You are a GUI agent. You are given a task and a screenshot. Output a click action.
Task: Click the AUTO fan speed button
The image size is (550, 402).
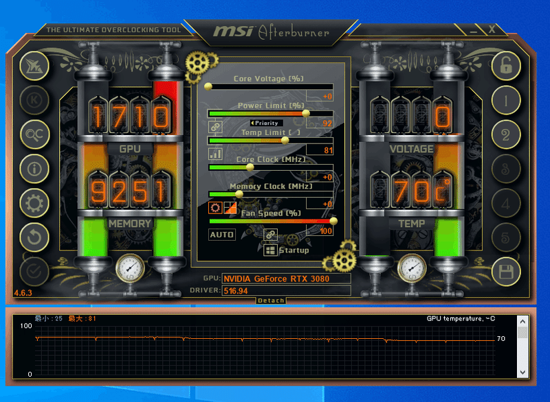pyautogui.click(x=222, y=235)
